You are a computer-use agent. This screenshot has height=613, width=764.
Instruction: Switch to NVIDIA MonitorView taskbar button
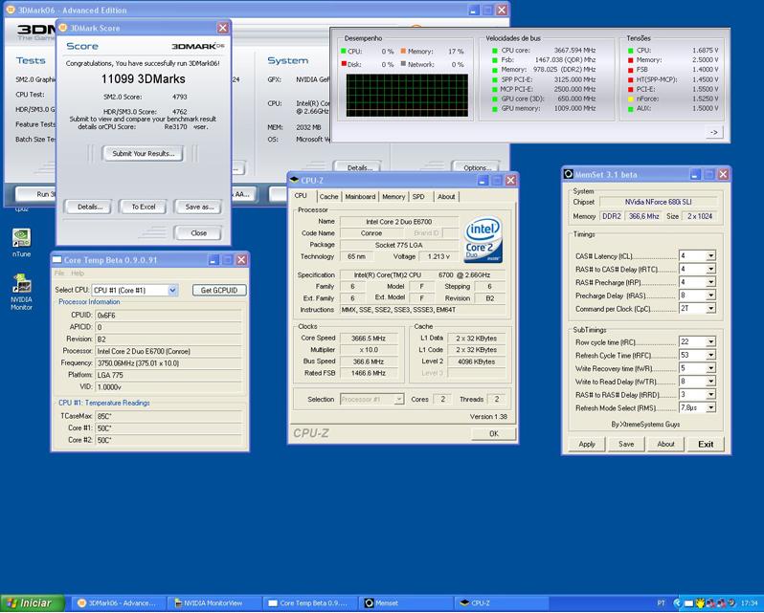215,603
